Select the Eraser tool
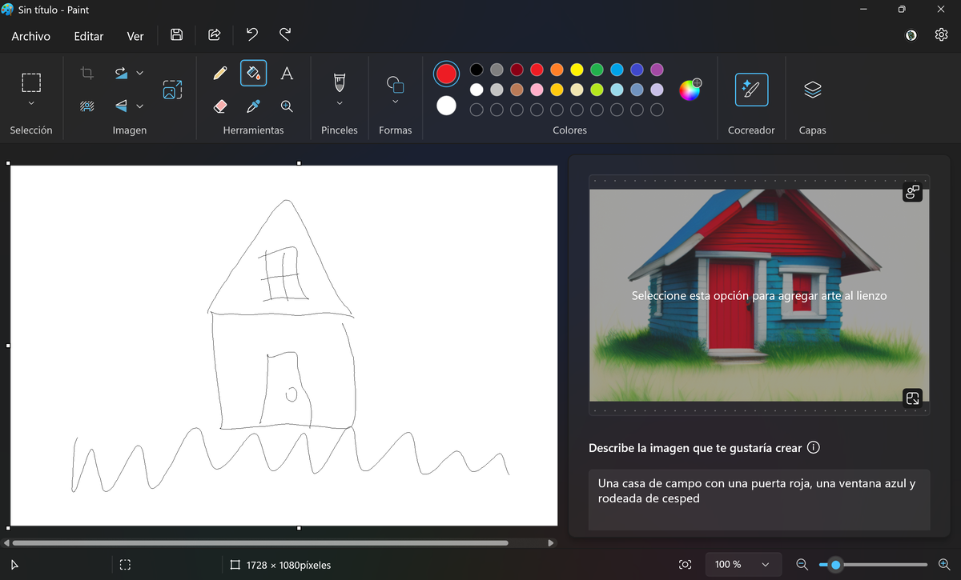The width and height of the screenshot is (961, 580). click(x=220, y=106)
